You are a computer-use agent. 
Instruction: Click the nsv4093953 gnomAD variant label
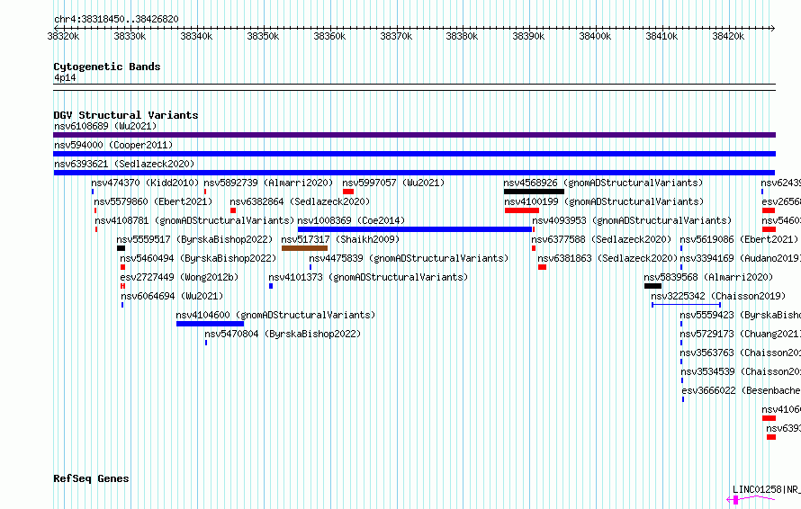[632, 220]
